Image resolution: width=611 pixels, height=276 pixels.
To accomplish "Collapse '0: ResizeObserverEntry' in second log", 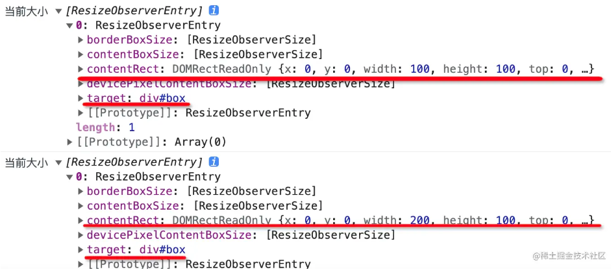I will click(70, 177).
